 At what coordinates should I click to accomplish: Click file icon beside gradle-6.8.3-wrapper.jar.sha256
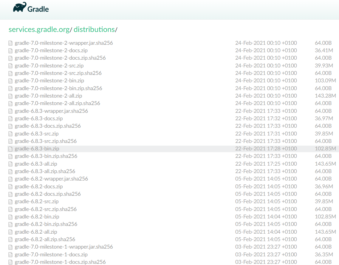(10, 111)
